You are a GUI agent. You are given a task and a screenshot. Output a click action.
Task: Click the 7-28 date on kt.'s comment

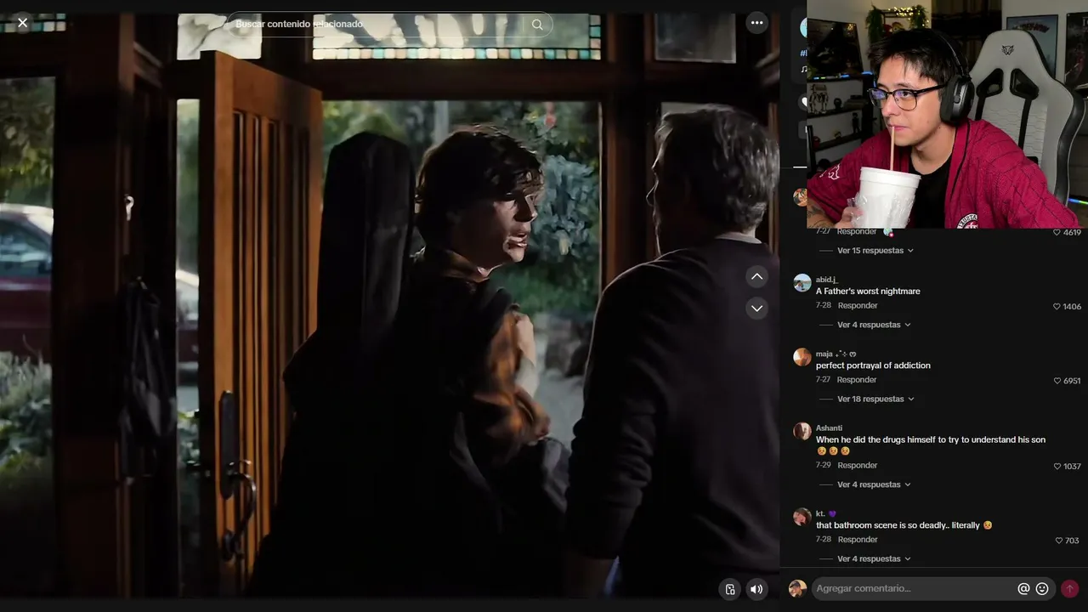[x=824, y=539]
